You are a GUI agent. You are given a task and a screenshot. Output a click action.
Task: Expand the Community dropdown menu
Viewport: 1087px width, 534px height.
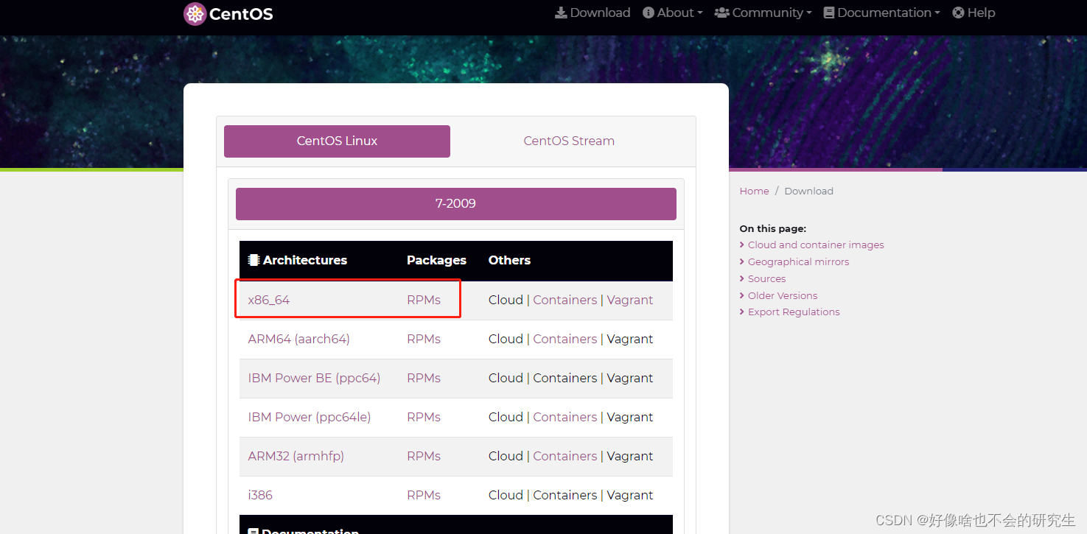[763, 13]
